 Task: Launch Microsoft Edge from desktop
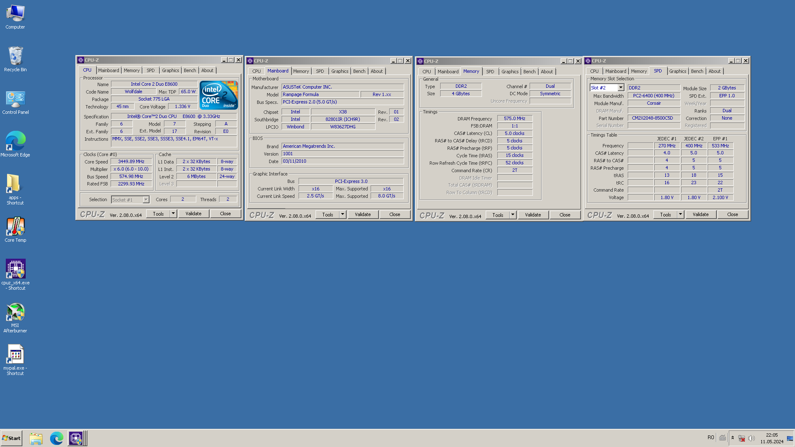pyautogui.click(x=15, y=144)
